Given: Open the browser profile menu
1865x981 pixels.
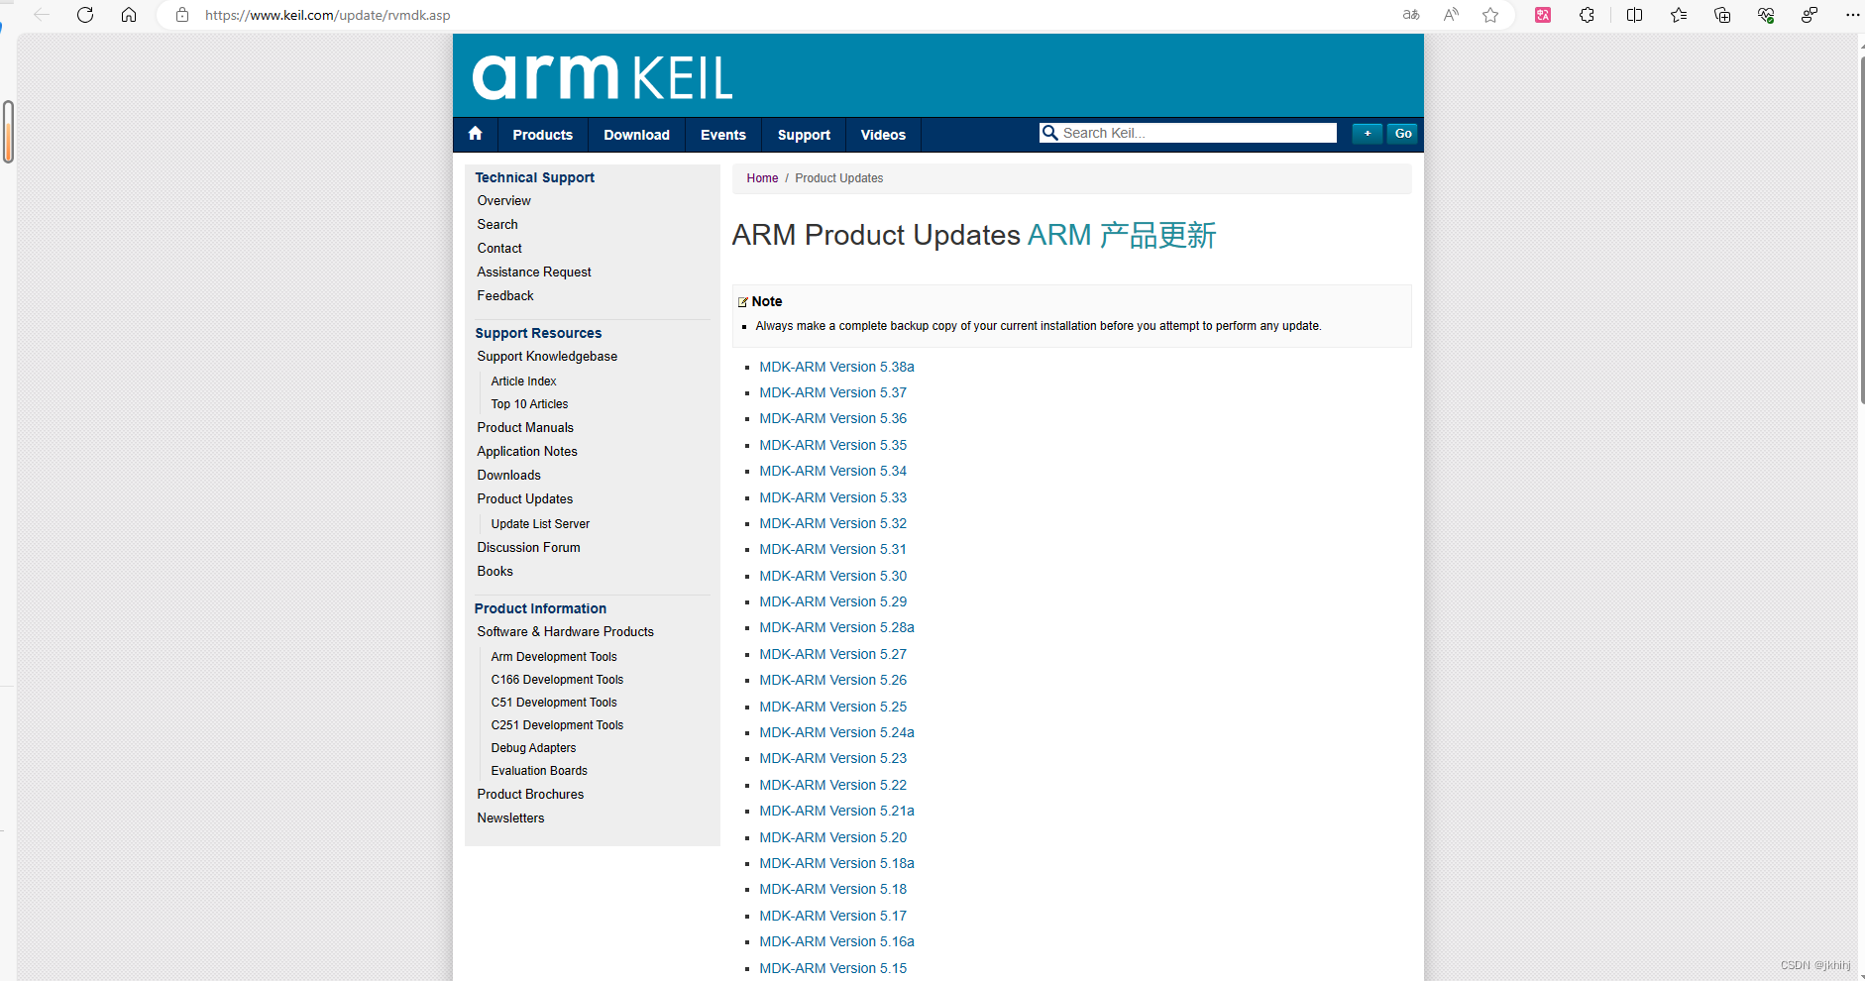Looking at the screenshot, I should [x=1809, y=15].
